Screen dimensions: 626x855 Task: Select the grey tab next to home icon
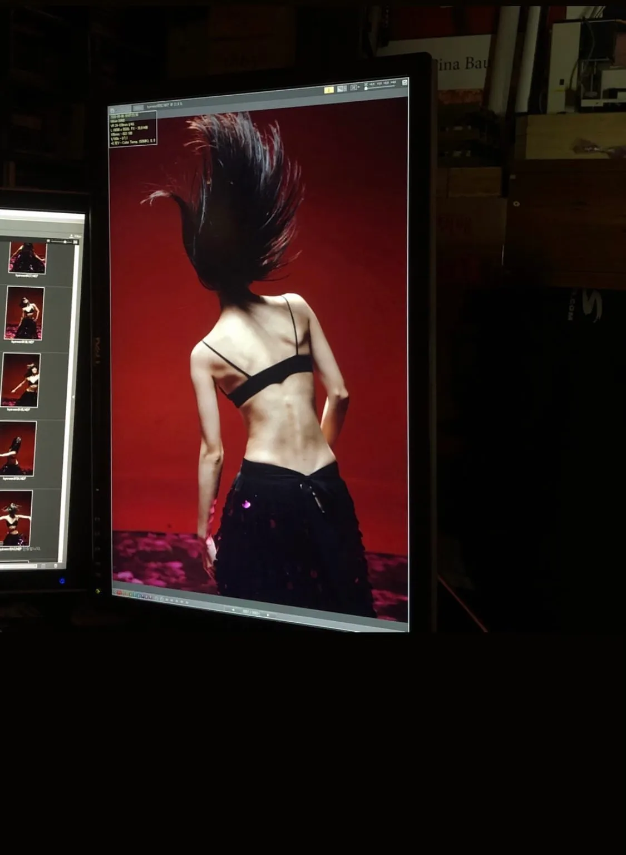(137, 107)
